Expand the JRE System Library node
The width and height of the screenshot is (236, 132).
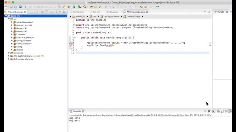[x=9, y=56]
